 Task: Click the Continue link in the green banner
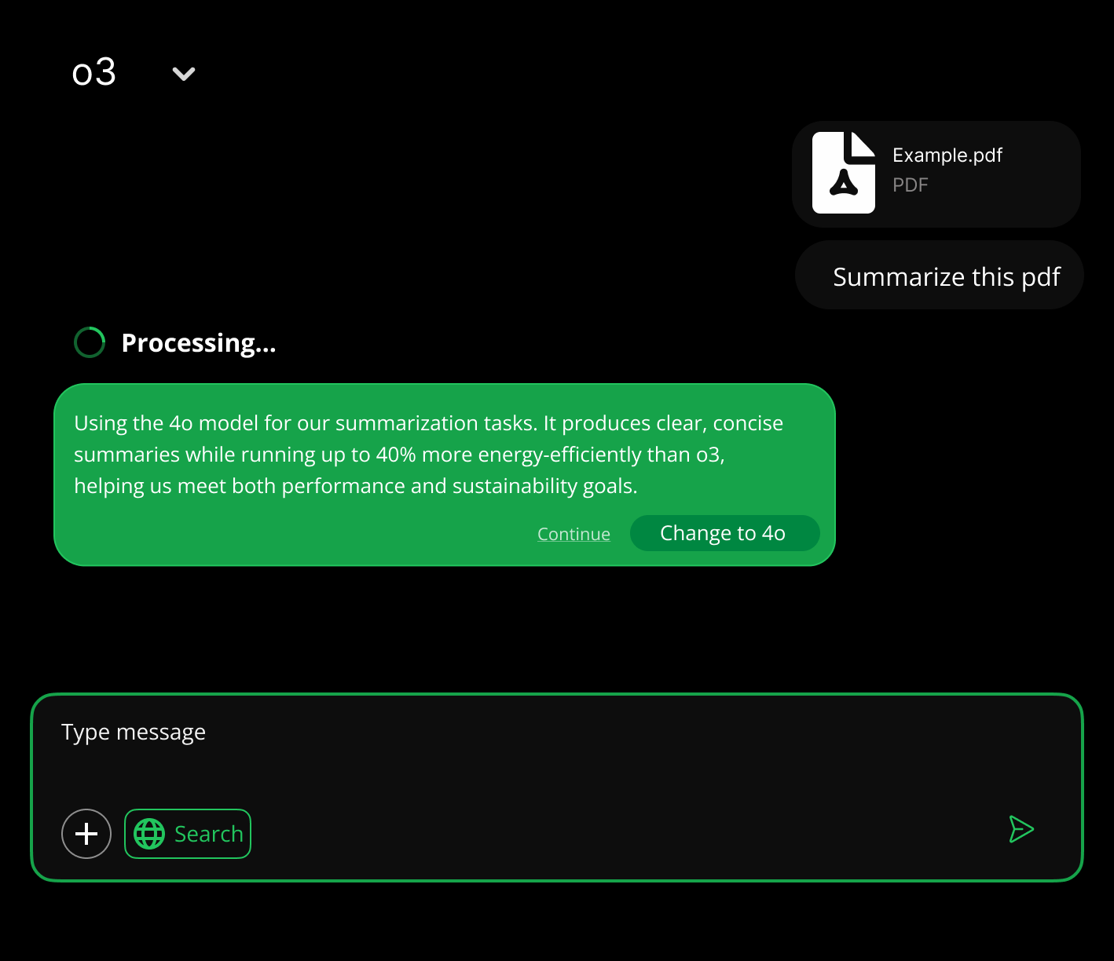573,533
